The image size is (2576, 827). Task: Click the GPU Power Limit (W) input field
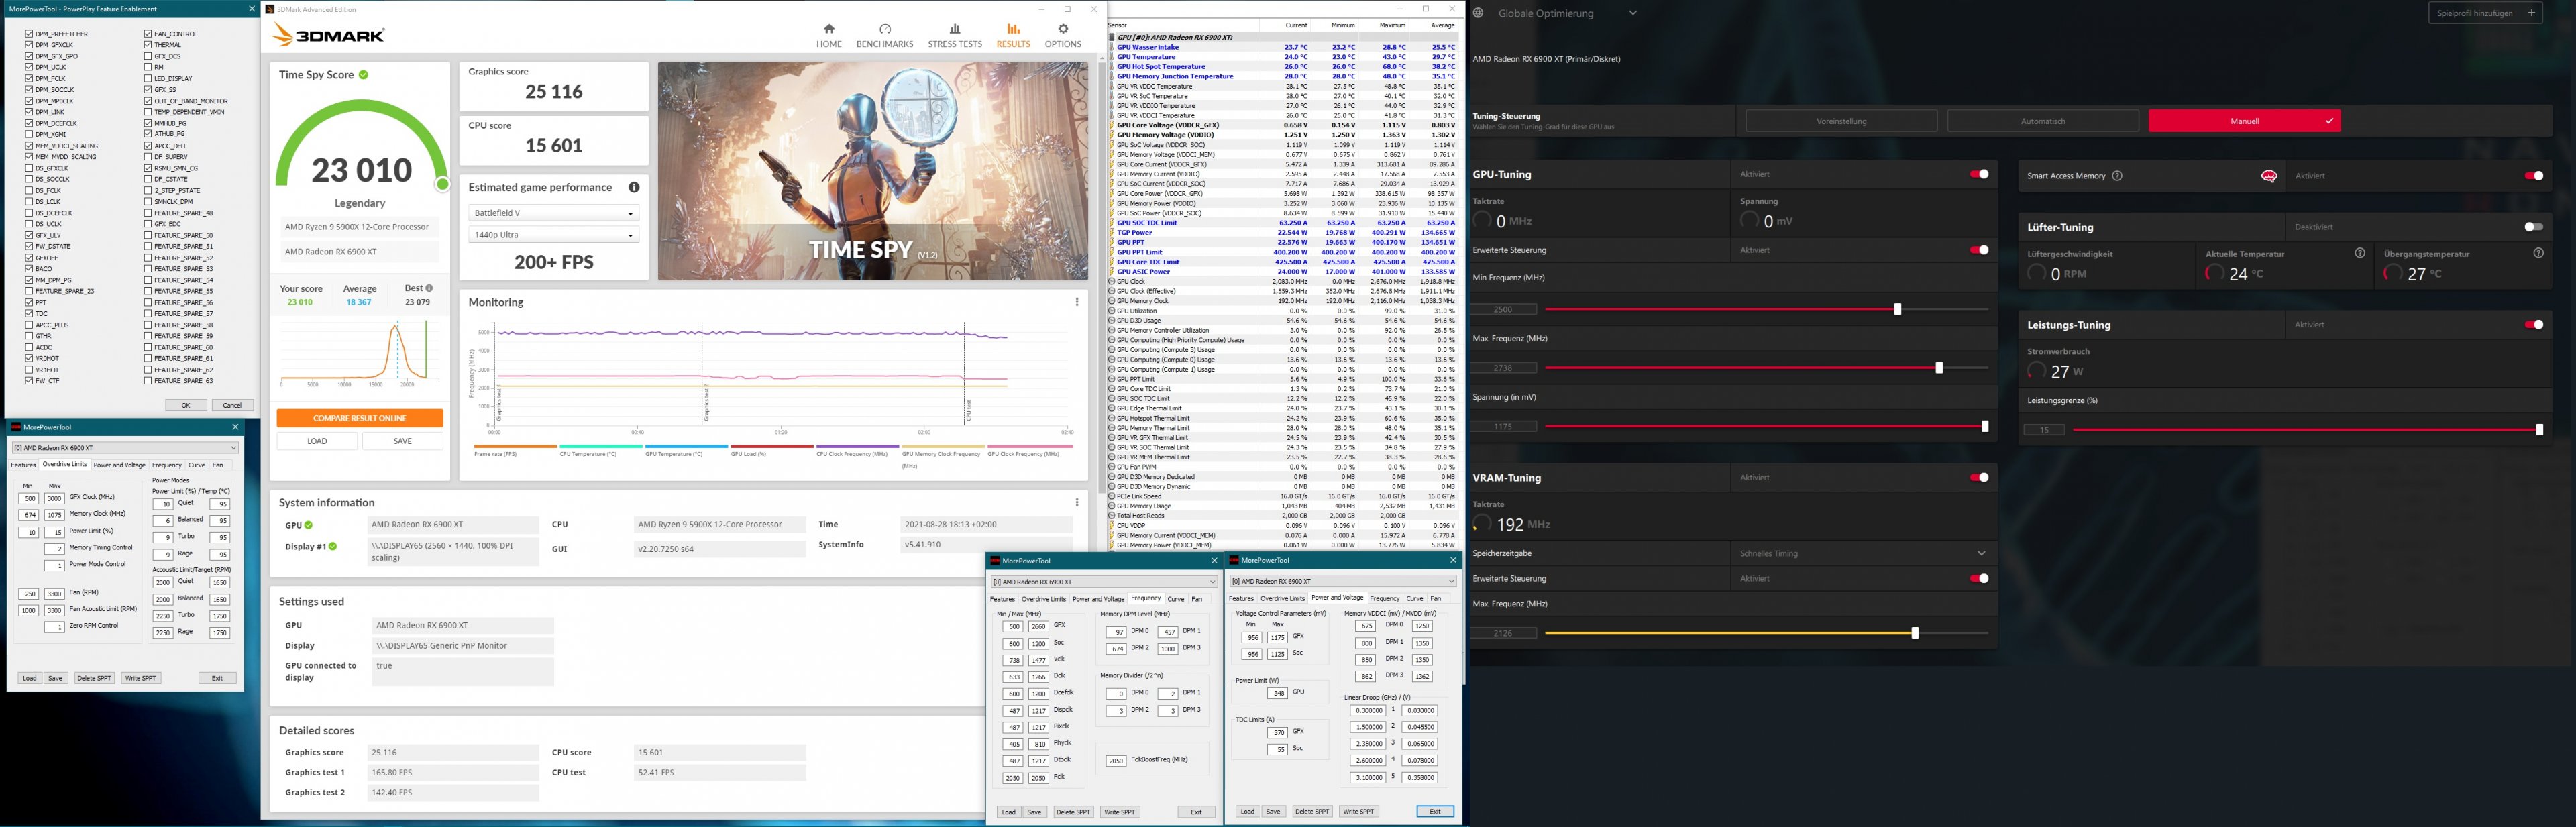point(1277,693)
